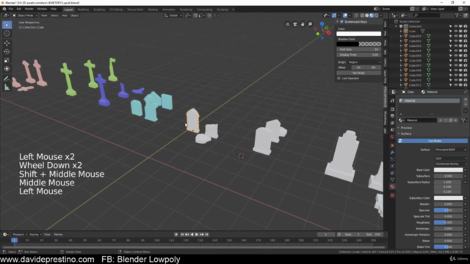Open the Christensen-Burley subsurface method dropdown
470x264 pixels.
point(450,164)
